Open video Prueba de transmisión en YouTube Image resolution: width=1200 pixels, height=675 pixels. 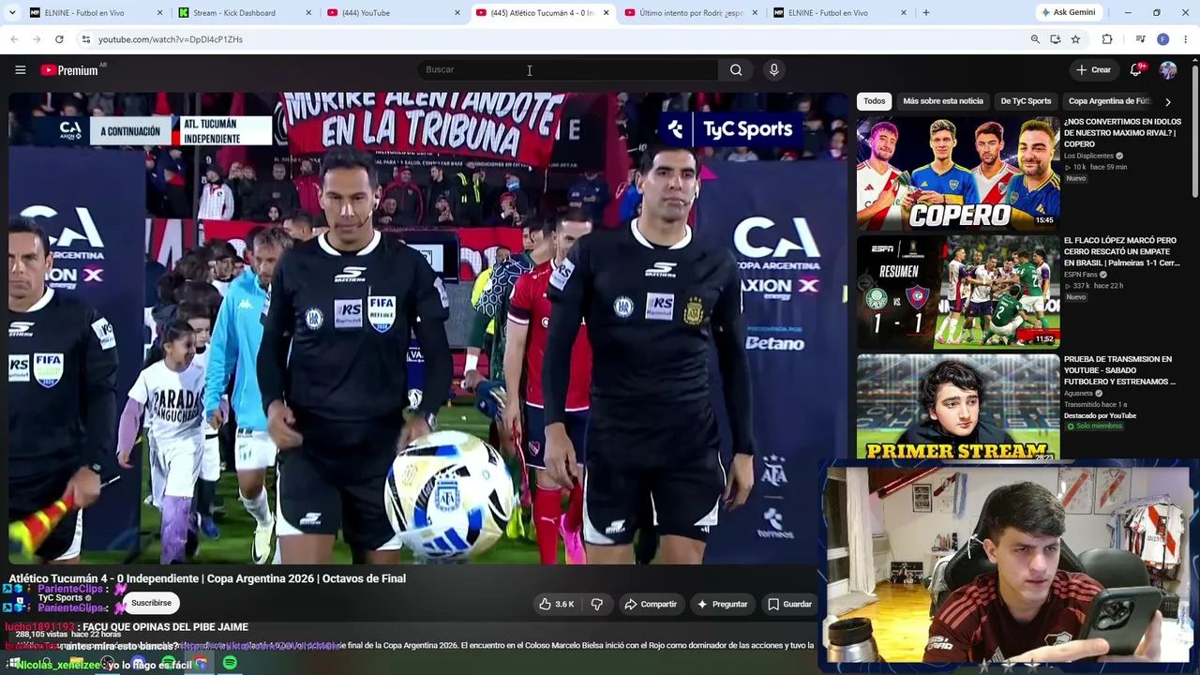1119,370
